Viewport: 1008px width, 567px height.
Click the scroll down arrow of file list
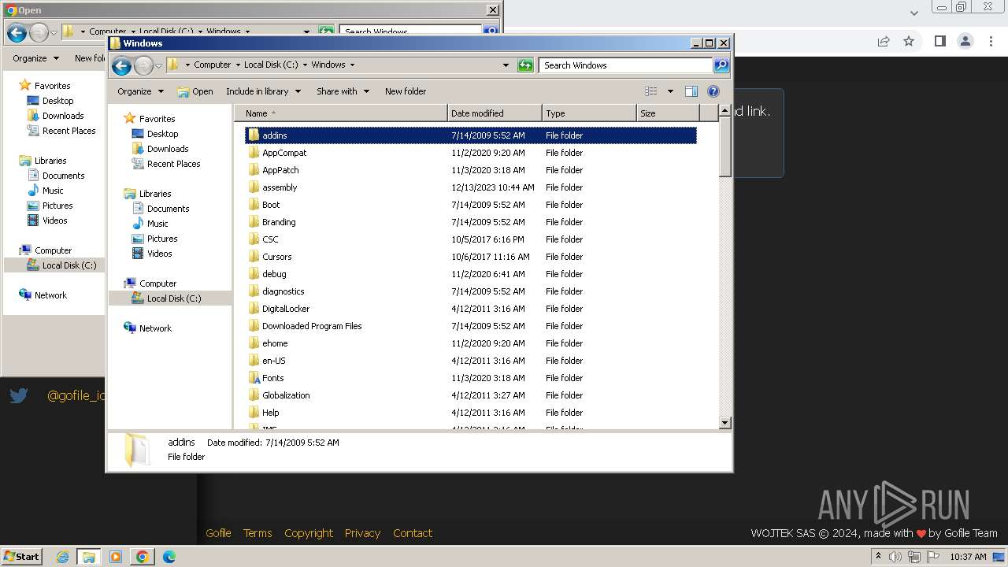(725, 423)
